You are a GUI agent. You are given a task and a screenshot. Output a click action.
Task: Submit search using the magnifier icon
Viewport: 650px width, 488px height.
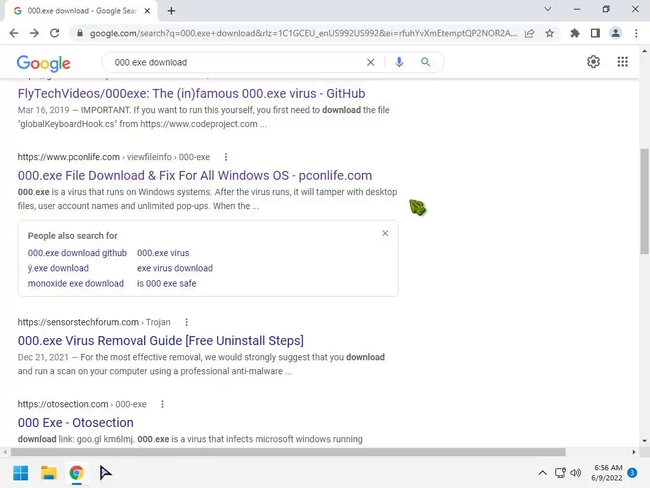tap(425, 62)
